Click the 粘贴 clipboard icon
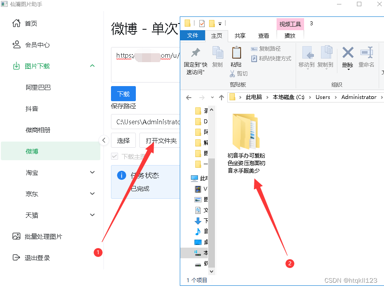 point(236,52)
